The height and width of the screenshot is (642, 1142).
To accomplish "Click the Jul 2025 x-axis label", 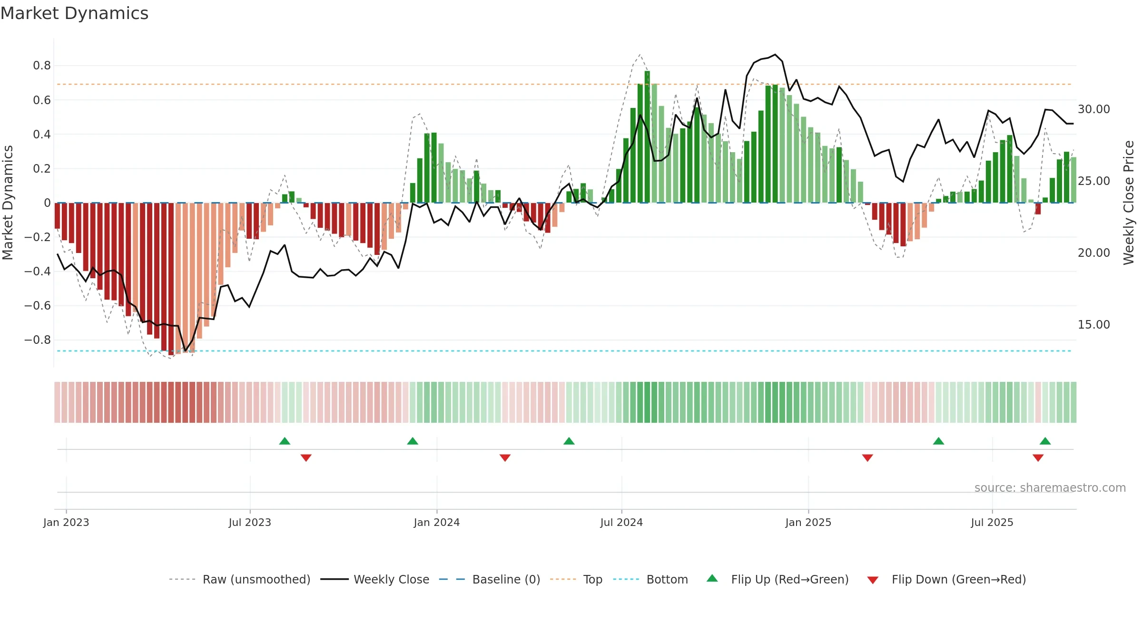I will [x=992, y=522].
